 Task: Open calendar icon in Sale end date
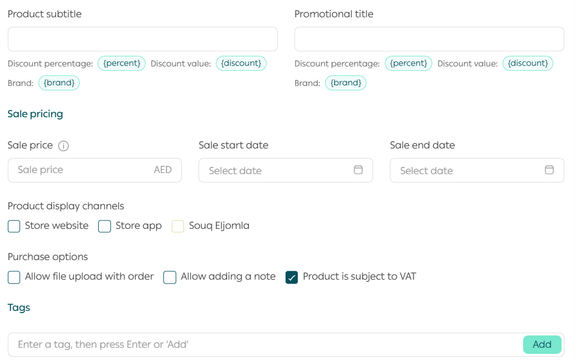(x=549, y=170)
